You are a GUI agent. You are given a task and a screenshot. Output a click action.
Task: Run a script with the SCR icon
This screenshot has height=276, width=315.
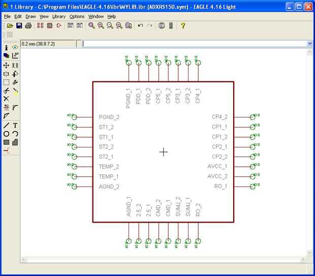70,25
